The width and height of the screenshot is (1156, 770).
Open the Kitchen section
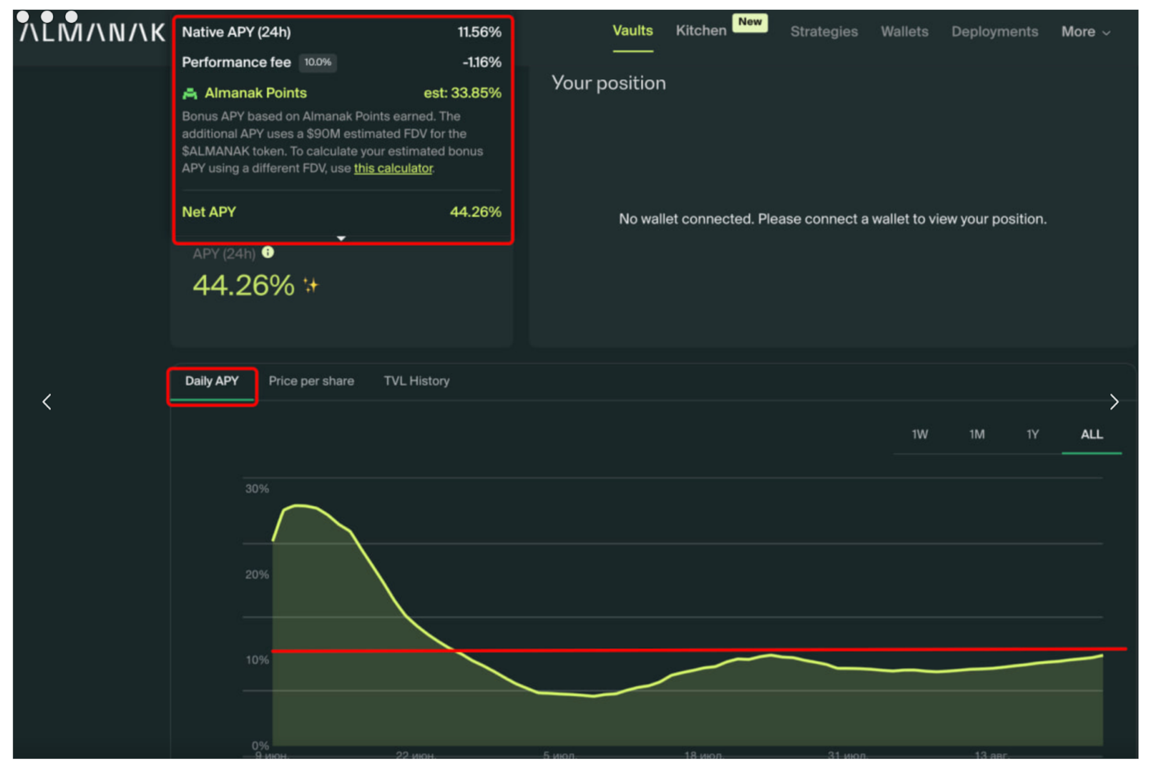[701, 31]
